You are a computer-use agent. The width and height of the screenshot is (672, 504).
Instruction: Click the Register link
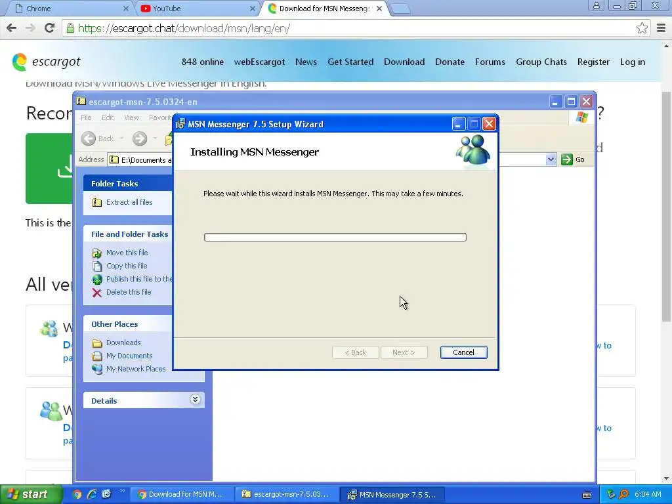593,62
